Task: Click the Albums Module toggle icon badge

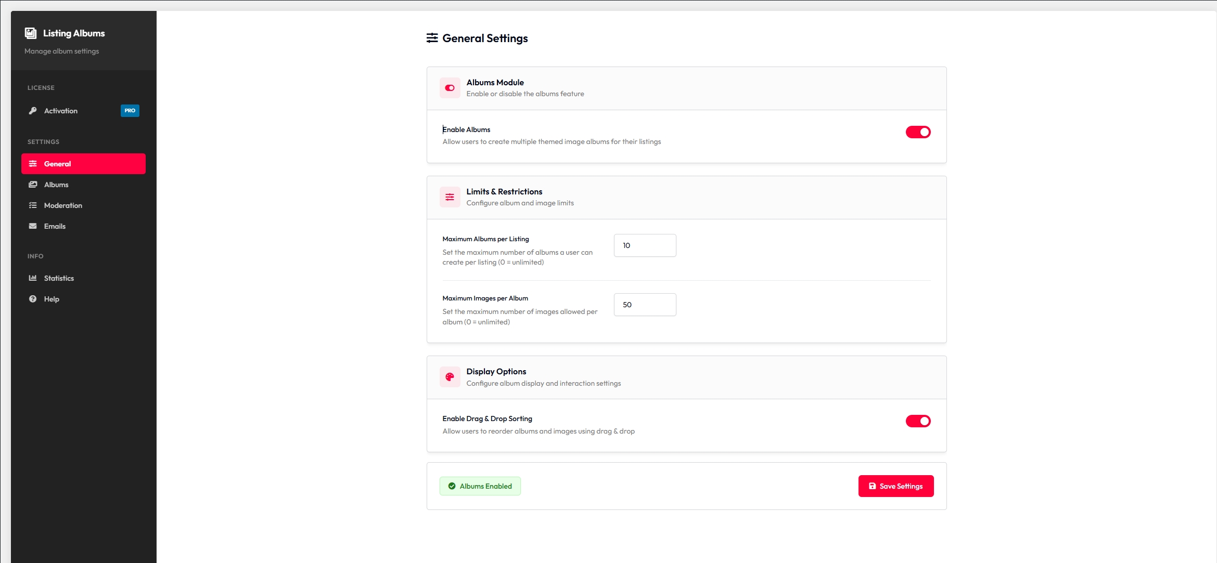Action: (x=450, y=88)
